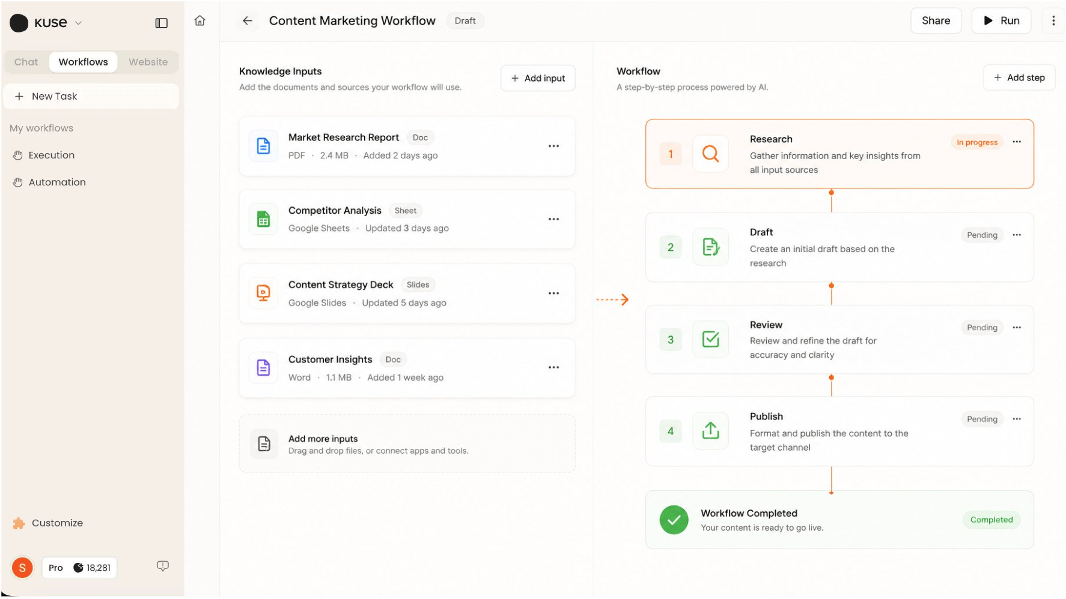Open the Review step more options
The width and height of the screenshot is (1066, 599).
tap(1016, 328)
